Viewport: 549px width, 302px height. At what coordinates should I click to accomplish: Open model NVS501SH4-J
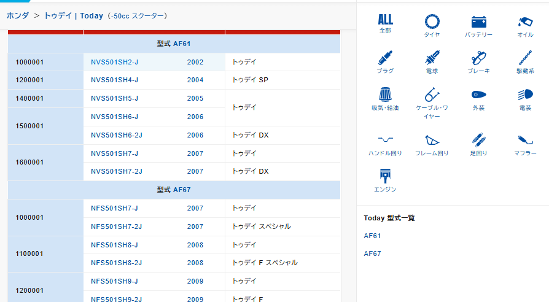pyautogui.click(x=114, y=80)
